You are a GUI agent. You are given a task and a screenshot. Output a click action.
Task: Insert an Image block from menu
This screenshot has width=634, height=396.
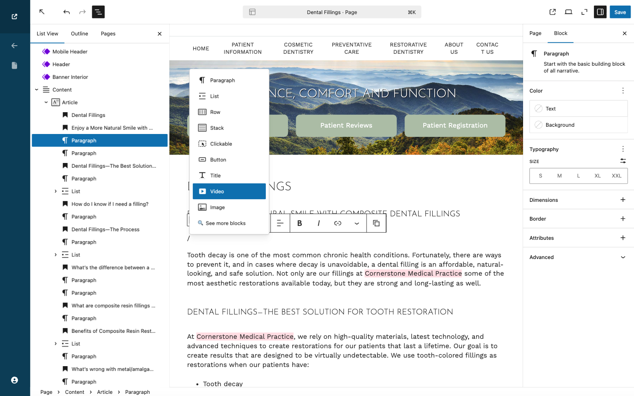[229, 207]
